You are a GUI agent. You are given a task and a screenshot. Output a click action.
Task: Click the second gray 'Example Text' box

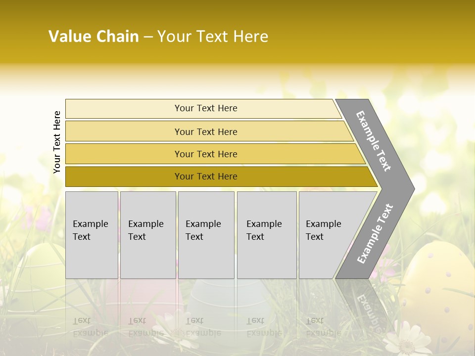coord(147,234)
